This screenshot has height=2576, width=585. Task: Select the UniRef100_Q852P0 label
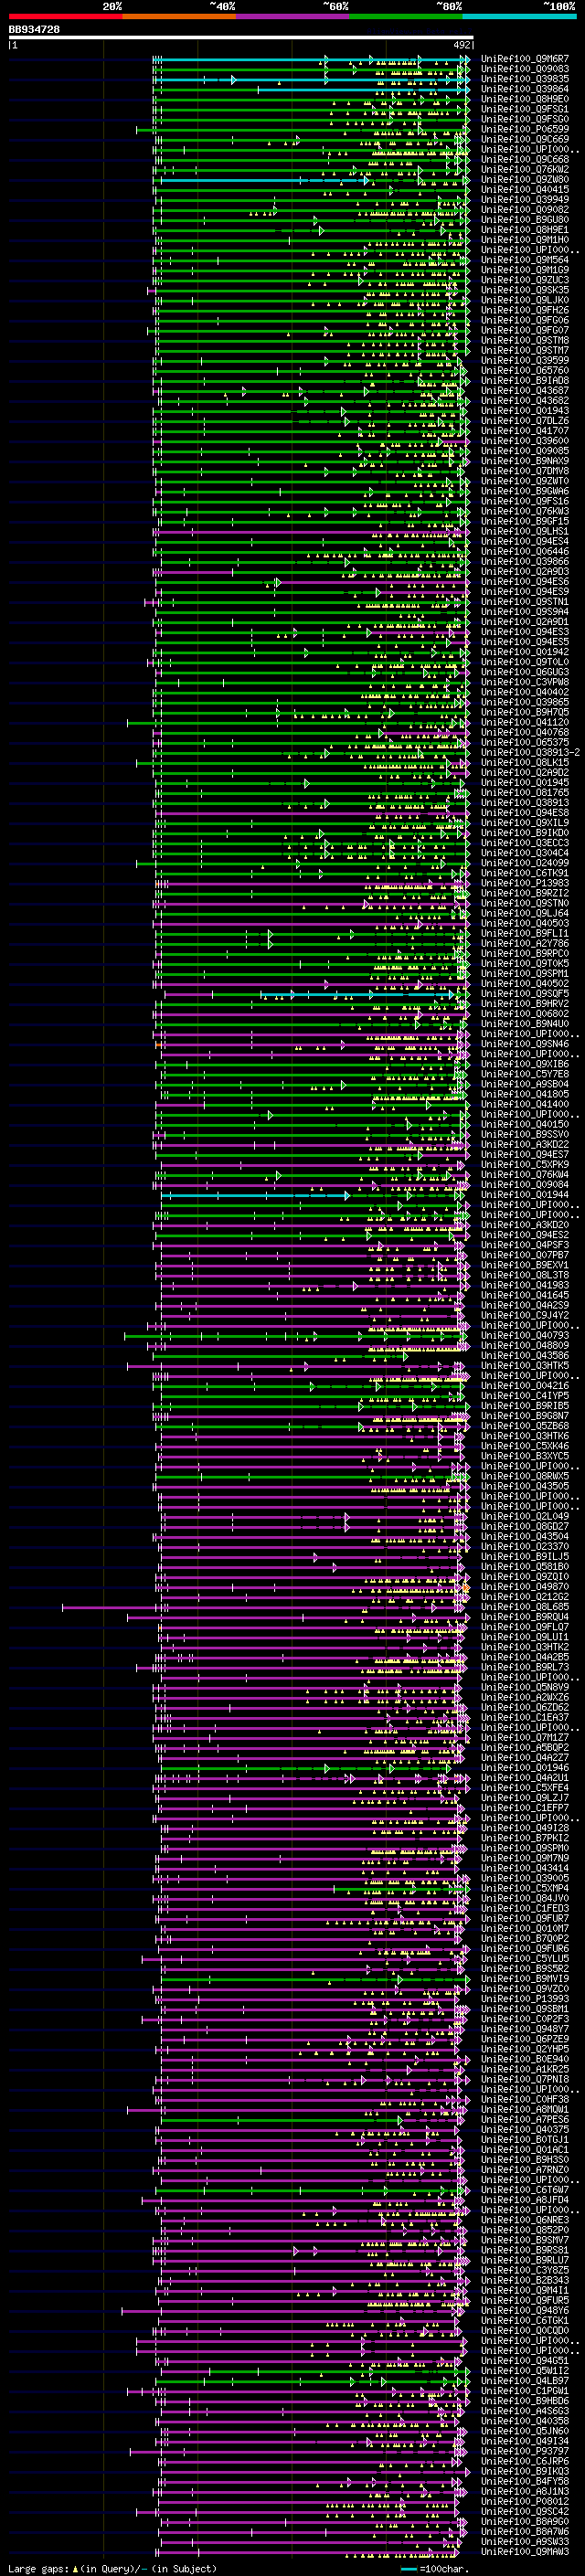pyautogui.click(x=524, y=2230)
